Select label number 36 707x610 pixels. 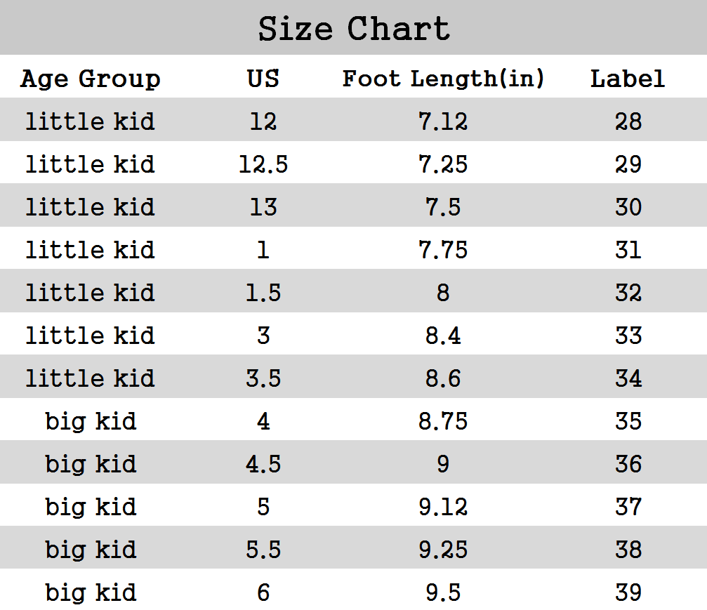pos(628,464)
